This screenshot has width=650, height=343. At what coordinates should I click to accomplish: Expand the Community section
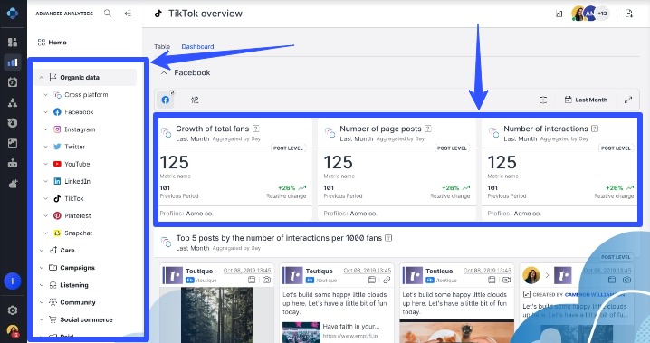tap(42, 302)
